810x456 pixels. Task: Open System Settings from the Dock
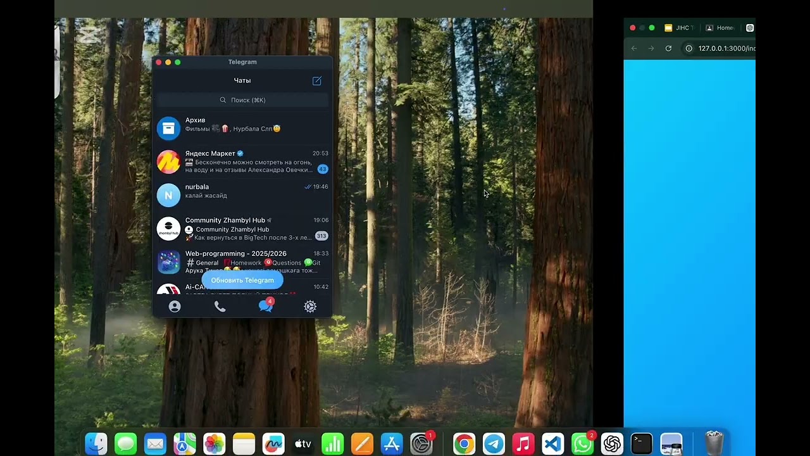tap(421, 444)
